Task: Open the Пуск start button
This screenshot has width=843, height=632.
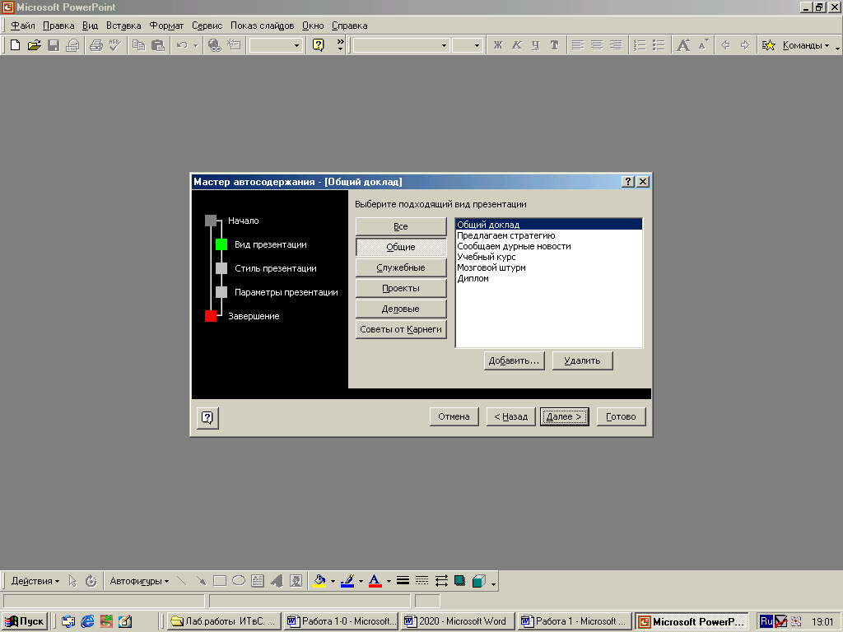Action: click(25, 622)
